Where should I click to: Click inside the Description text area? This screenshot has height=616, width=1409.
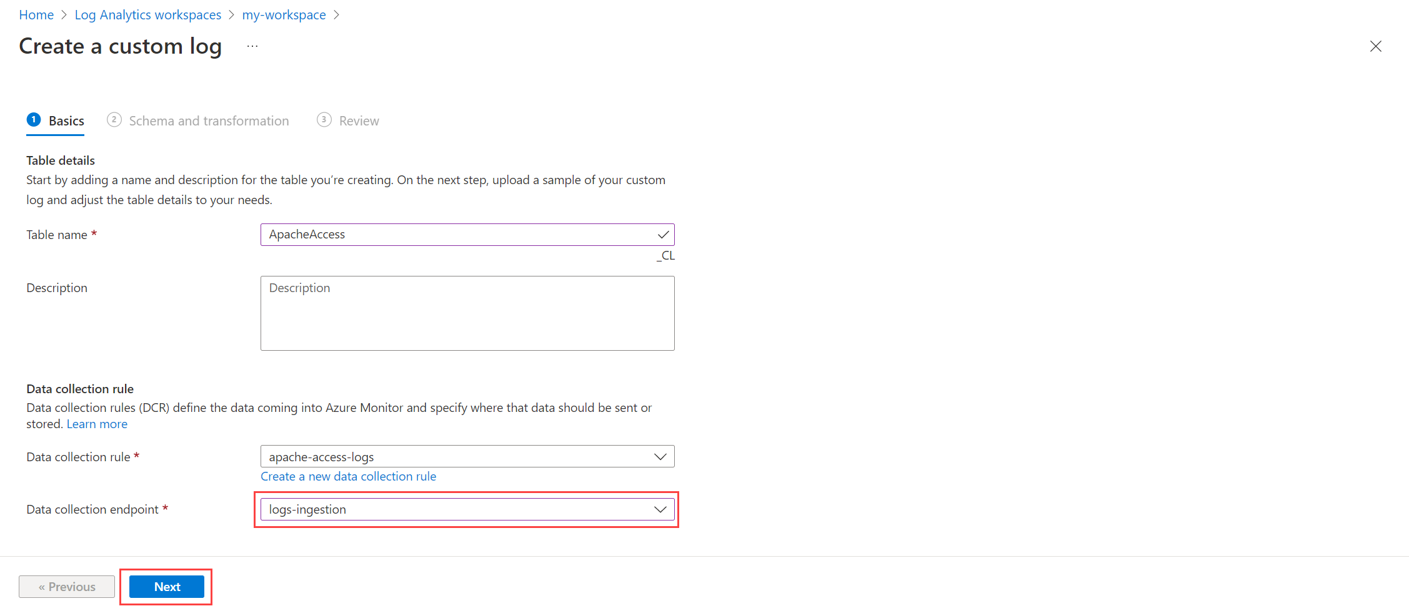[467, 313]
